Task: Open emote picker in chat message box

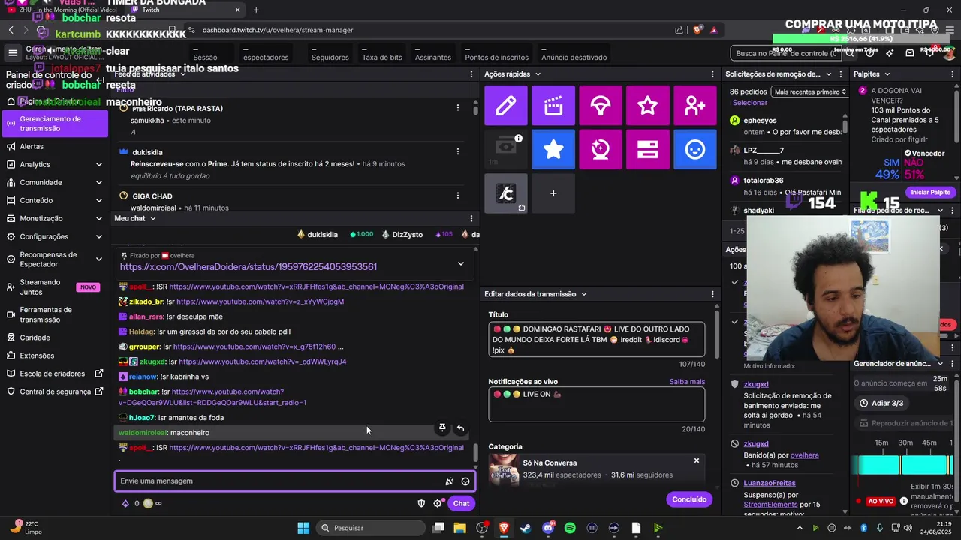Action: pos(465,481)
